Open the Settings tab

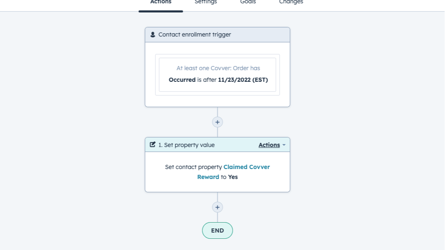pyautogui.click(x=206, y=2)
